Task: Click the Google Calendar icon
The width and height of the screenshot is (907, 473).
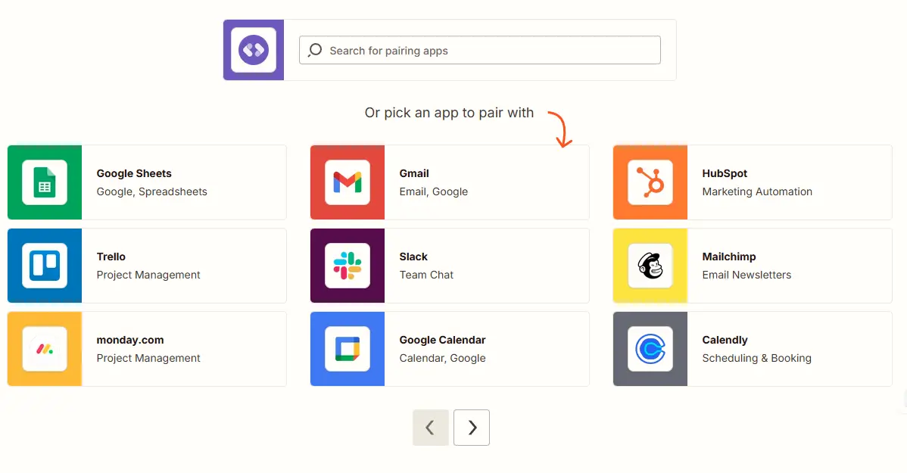Action: [x=348, y=349]
